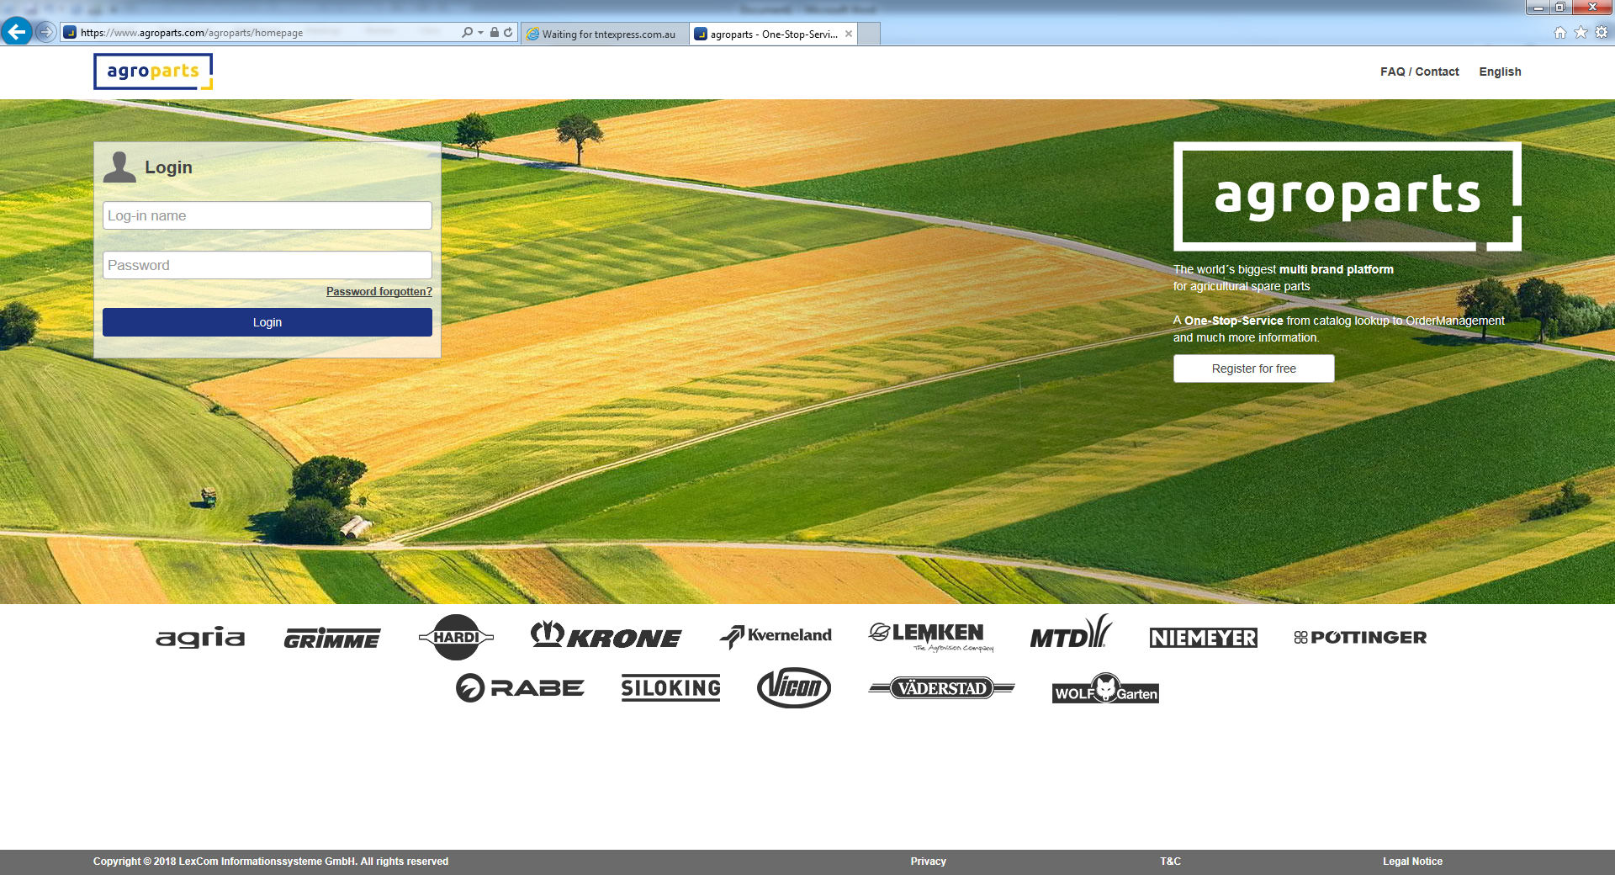Open the English language selector

tap(1500, 72)
